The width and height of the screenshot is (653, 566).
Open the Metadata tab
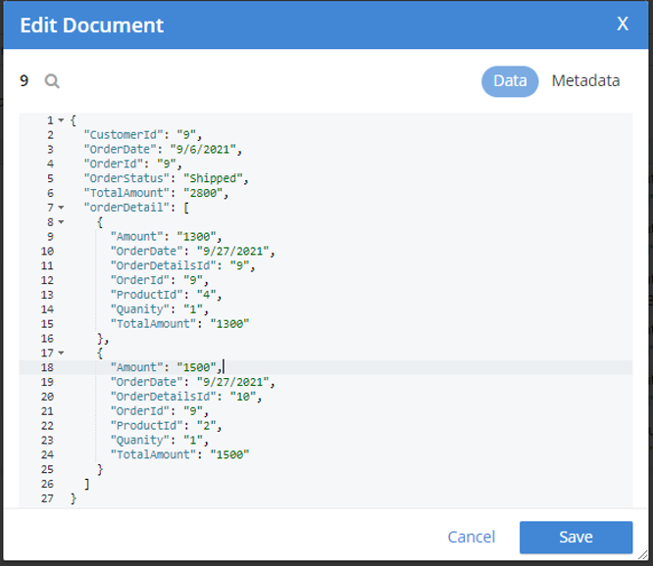(585, 81)
